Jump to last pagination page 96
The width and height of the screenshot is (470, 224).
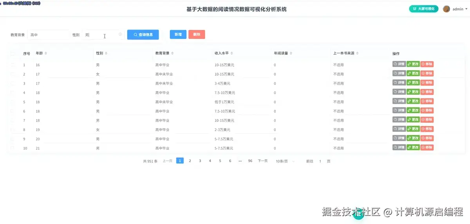pos(250,161)
